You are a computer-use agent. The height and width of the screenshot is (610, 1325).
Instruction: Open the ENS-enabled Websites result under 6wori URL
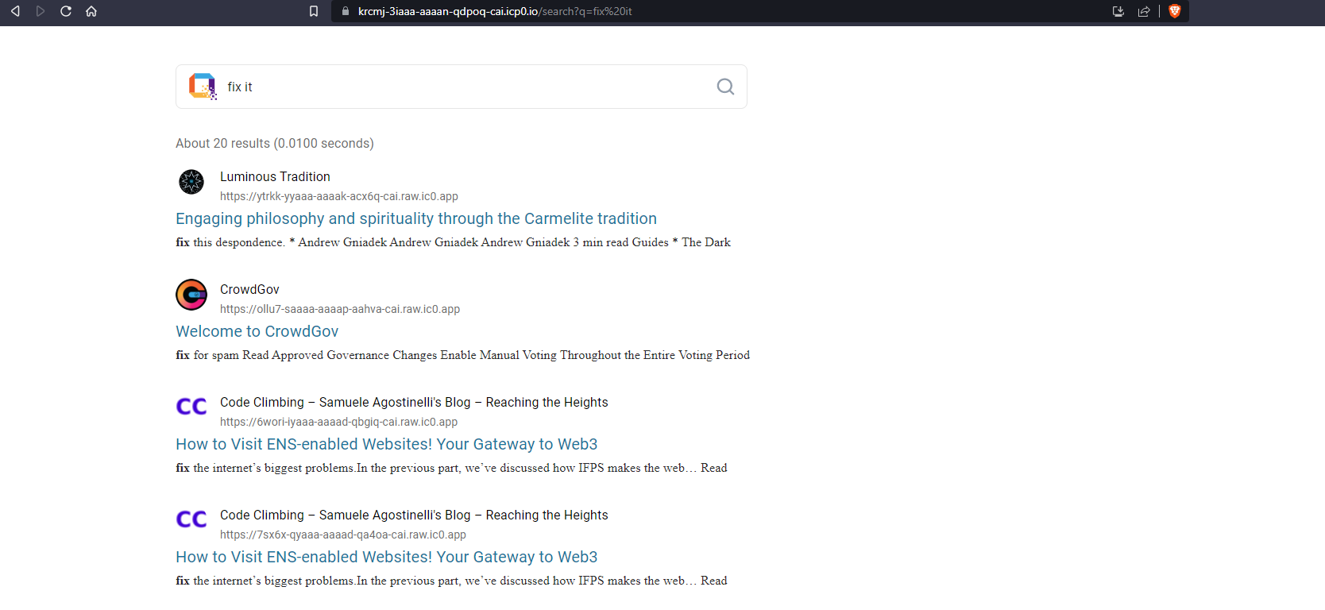point(387,444)
